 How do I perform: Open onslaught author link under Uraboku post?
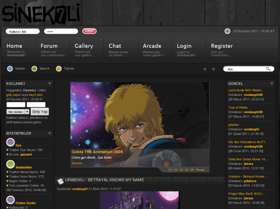[80, 189]
